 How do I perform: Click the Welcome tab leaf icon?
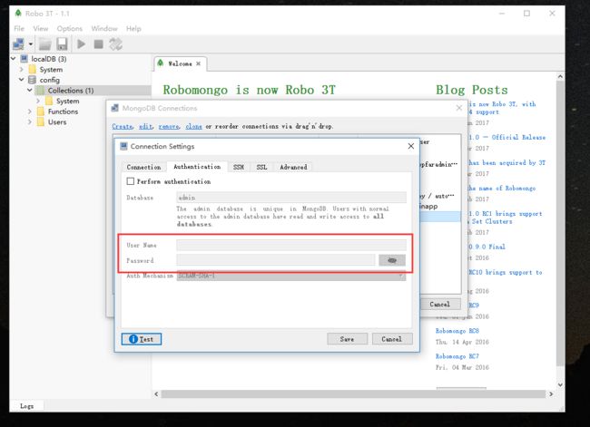click(x=161, y=63)
